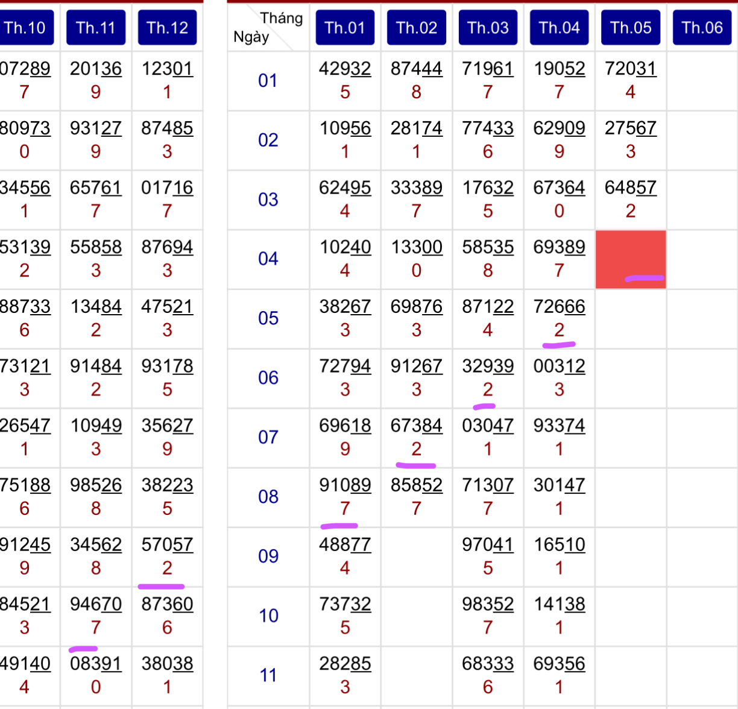Click the Th.01 month header button

pos(345,28)
